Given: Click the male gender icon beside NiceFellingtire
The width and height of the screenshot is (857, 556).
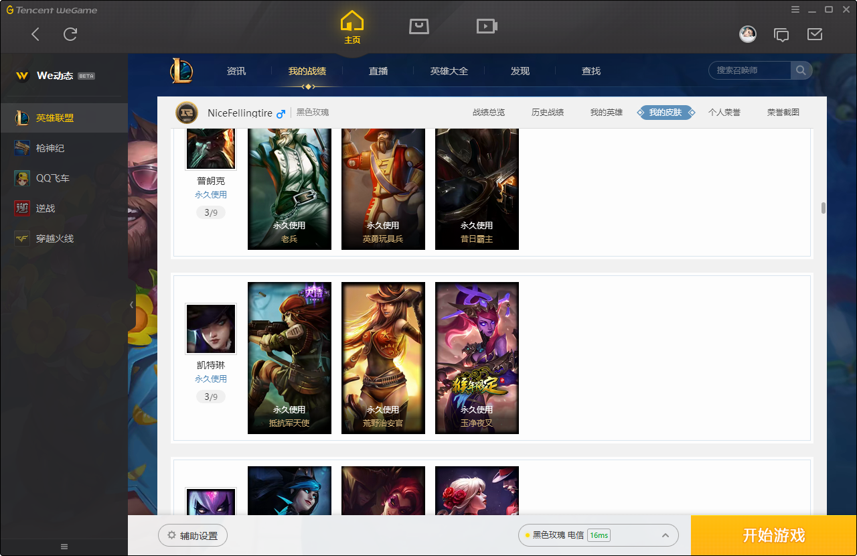Looking at the screenshot, I should [x=281, y=113].
